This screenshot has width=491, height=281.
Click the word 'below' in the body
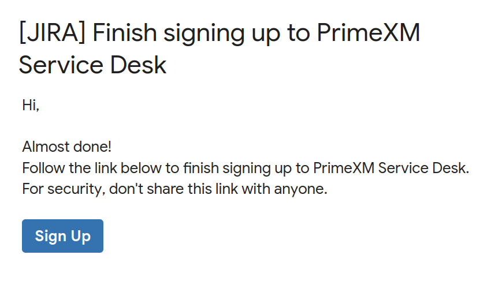(x=141, y=168)
